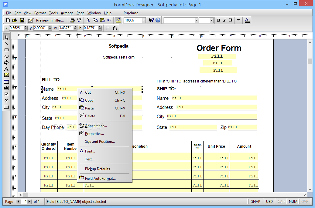315x208 pixels.
Task: Select the Line drawing tool
Action: 6,44
